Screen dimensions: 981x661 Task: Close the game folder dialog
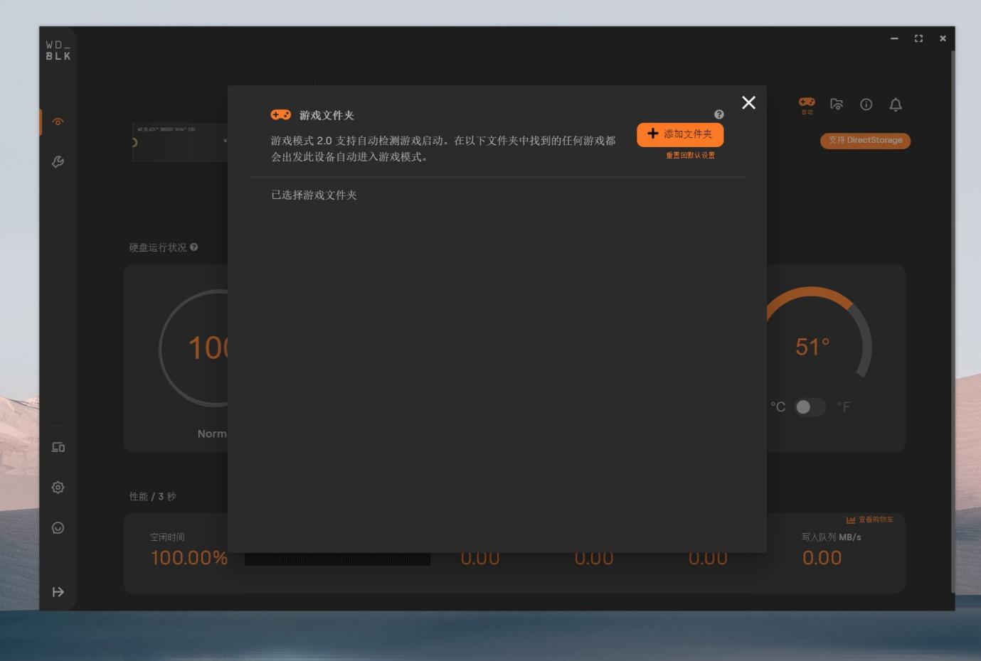[748, 103]
